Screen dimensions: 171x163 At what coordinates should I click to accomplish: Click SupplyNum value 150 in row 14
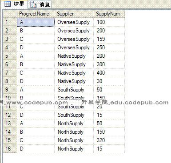[x=109, y=132]
